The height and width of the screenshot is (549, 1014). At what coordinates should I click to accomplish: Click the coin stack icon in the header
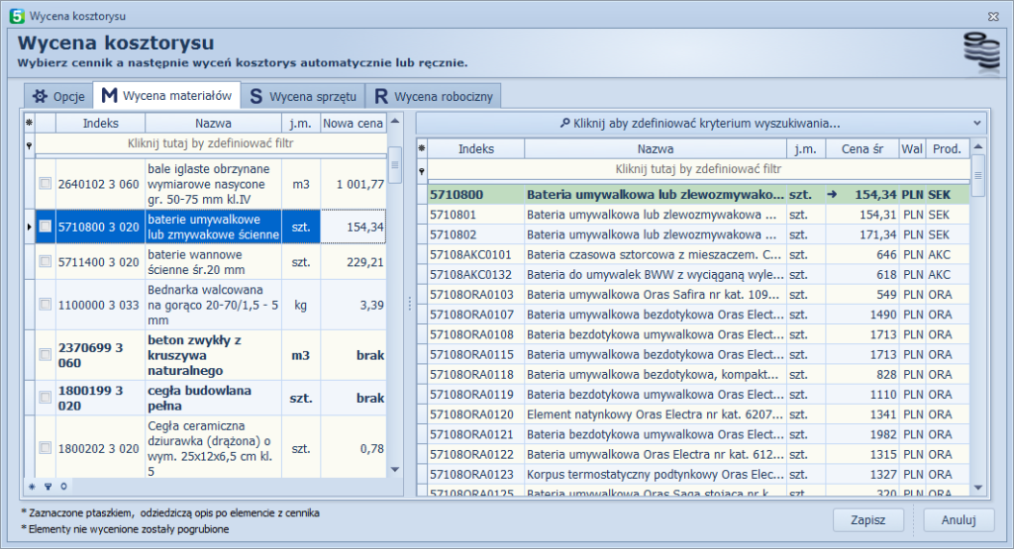tap(980, 50)
